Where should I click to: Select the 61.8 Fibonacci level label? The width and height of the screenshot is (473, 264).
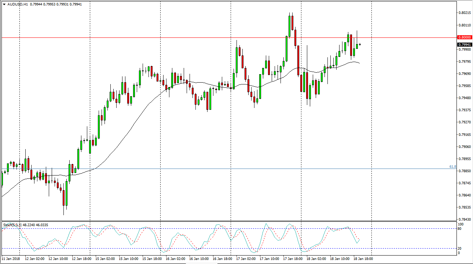pyautogui.click(x=453, y=167)
